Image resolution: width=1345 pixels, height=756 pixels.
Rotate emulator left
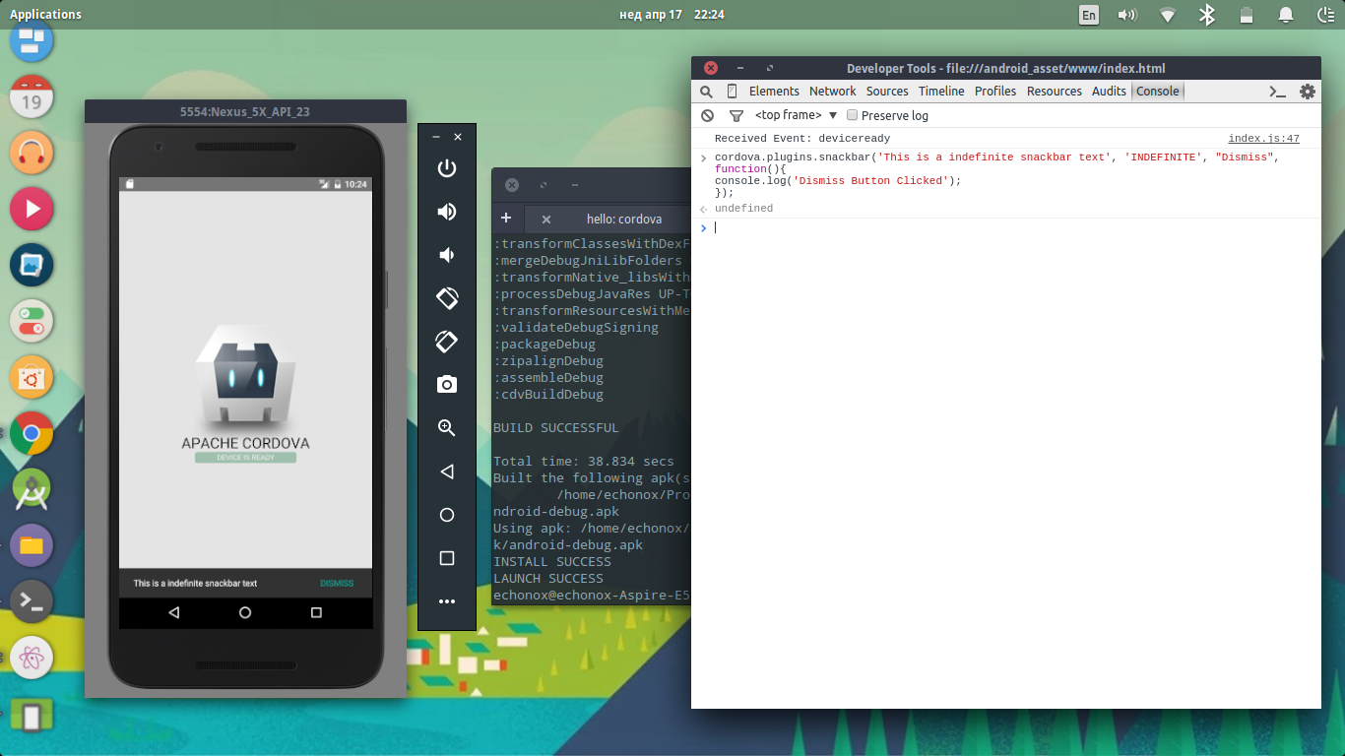point(447,298)
